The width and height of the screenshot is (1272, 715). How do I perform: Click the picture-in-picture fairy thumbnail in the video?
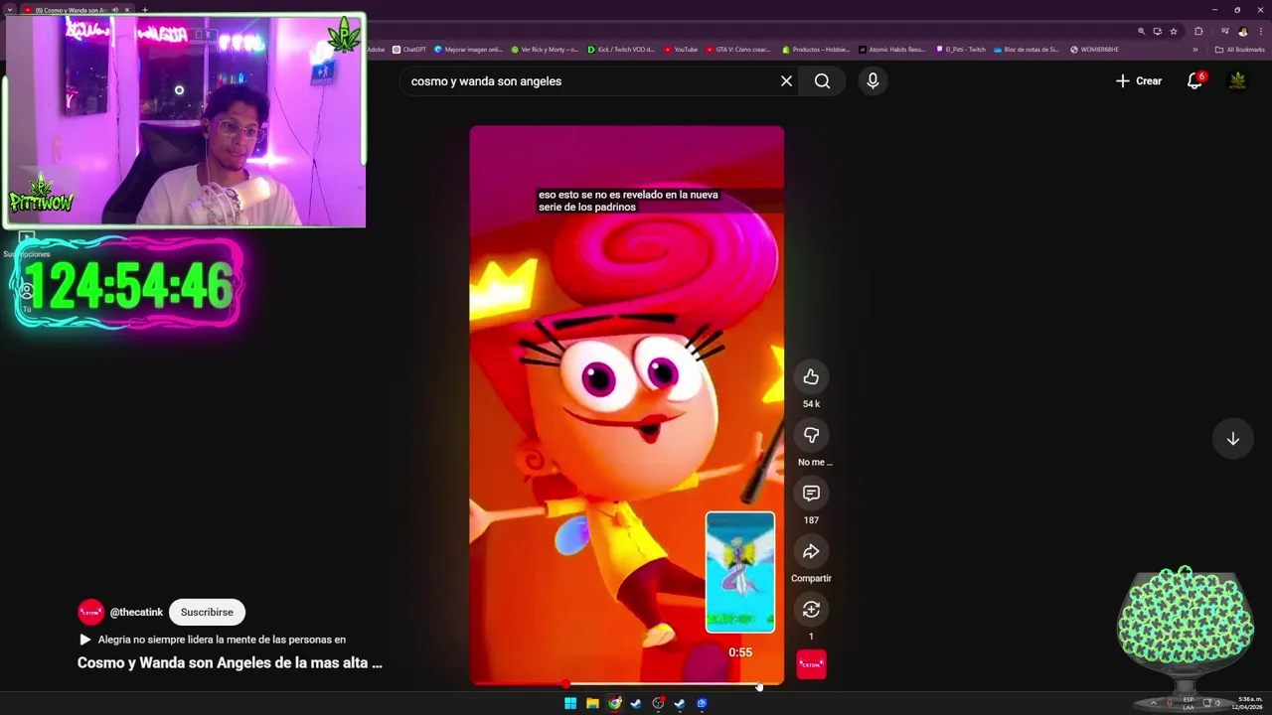(x=740, y=572)
